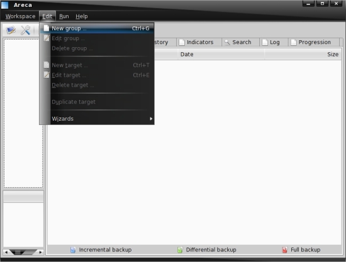
Task: Click the green Differential backup legend icon
Action: [180, 249]
